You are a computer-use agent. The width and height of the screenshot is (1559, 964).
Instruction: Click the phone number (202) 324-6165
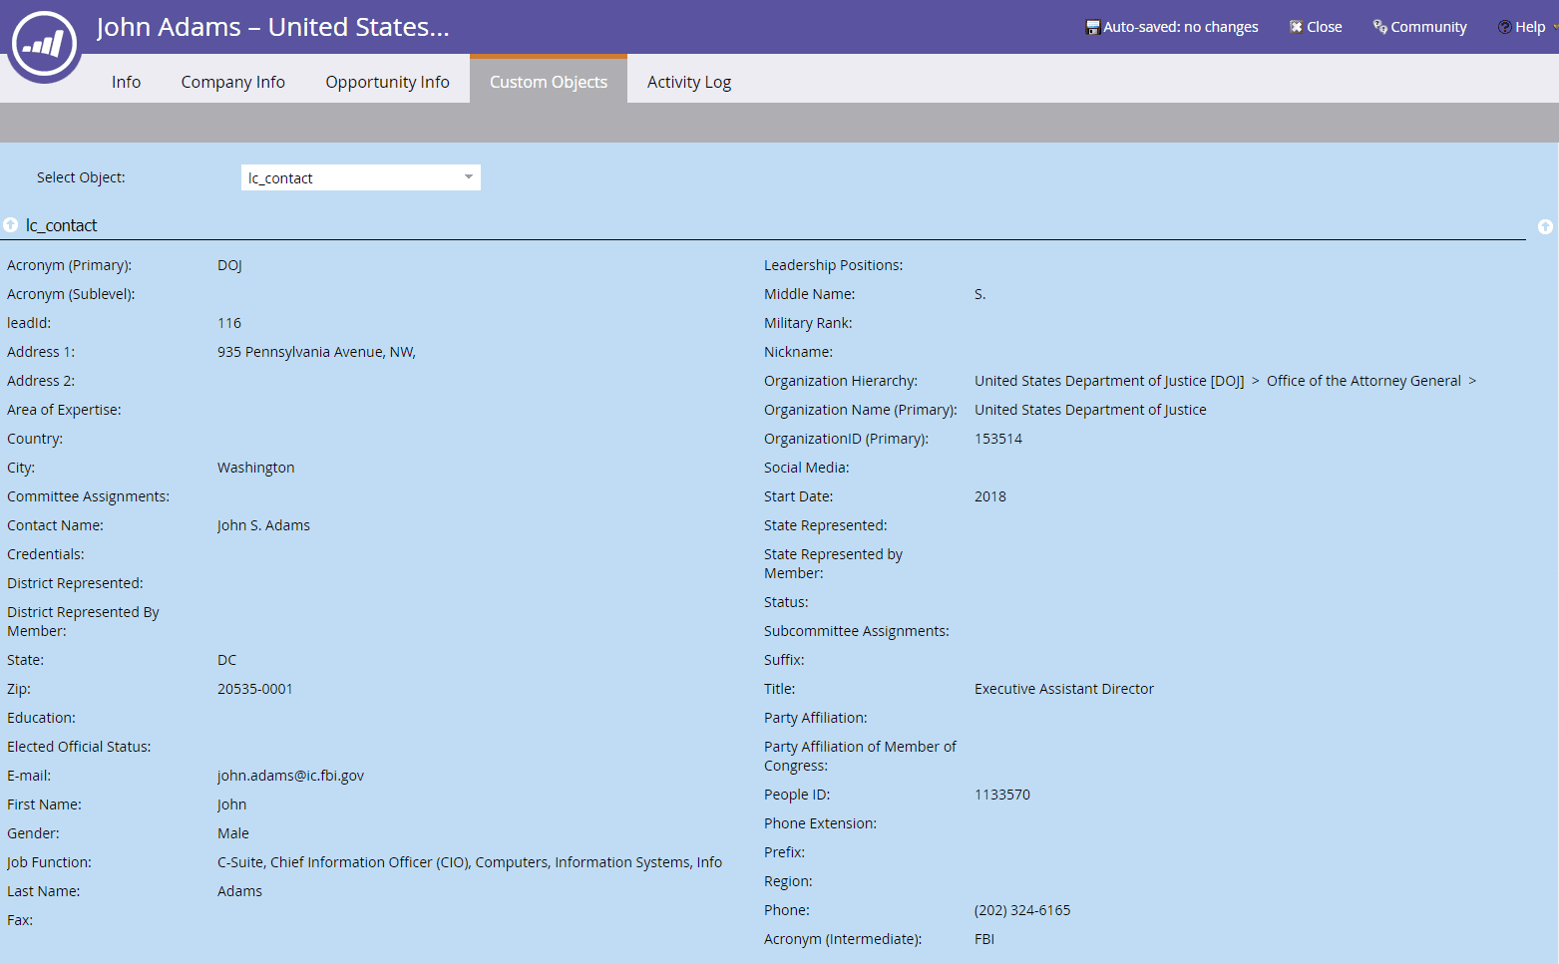click(x=1022, y=910)
